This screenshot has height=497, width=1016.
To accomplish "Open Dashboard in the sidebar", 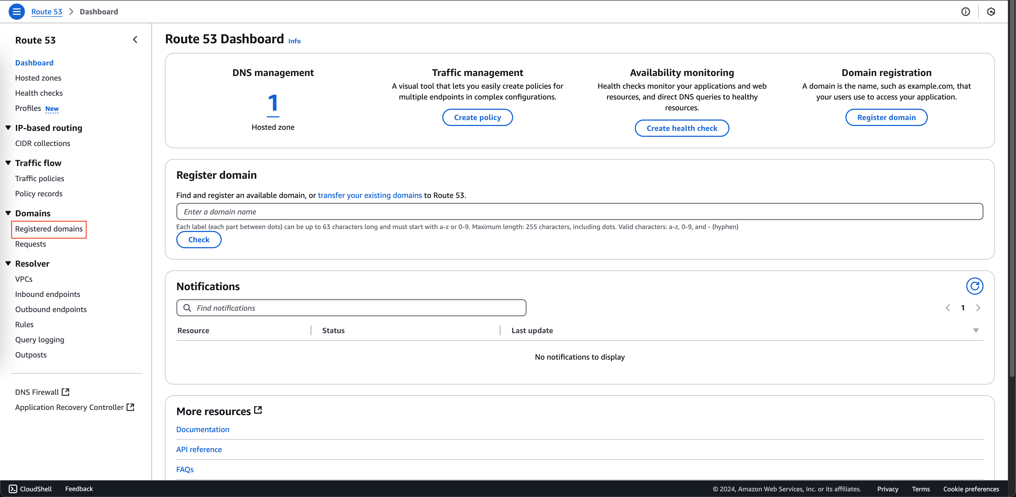I will coord(34,63).
